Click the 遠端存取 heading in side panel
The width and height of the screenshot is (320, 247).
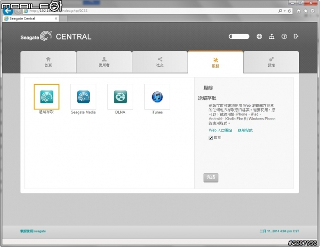(207, 98)
